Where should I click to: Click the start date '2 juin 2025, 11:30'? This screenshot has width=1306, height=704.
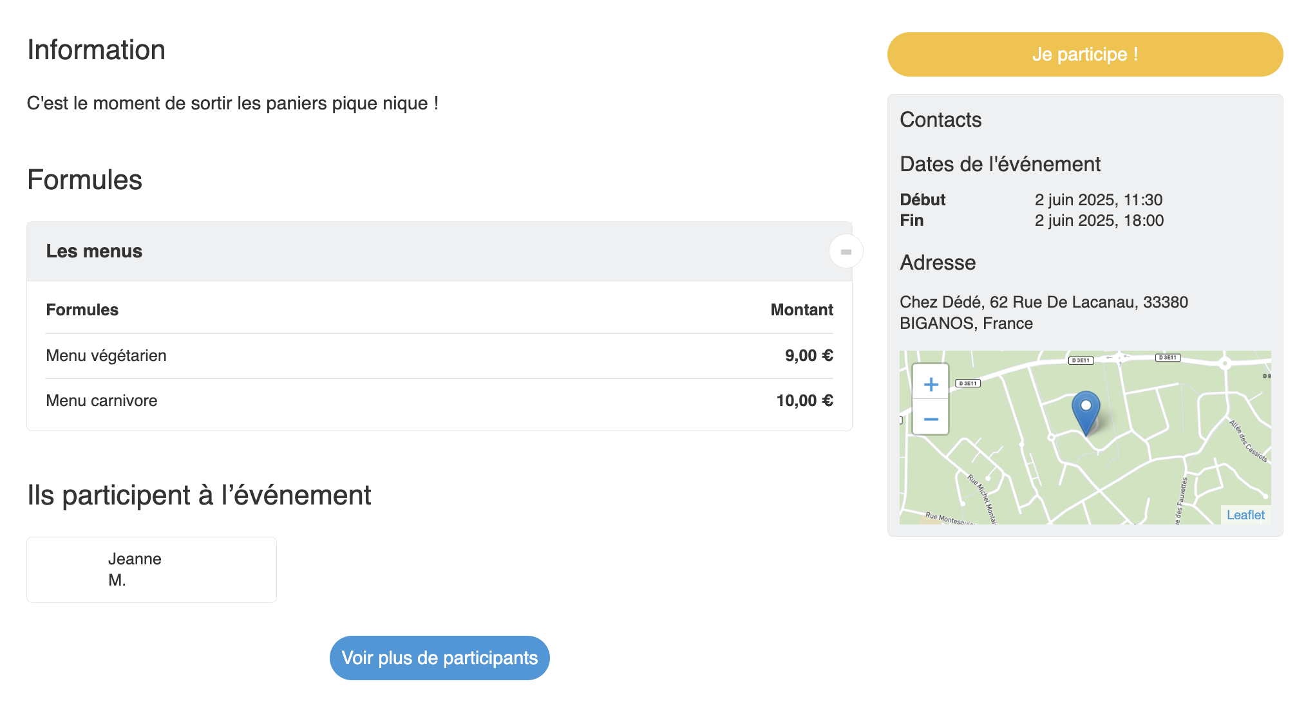(x=1099, y=200)
